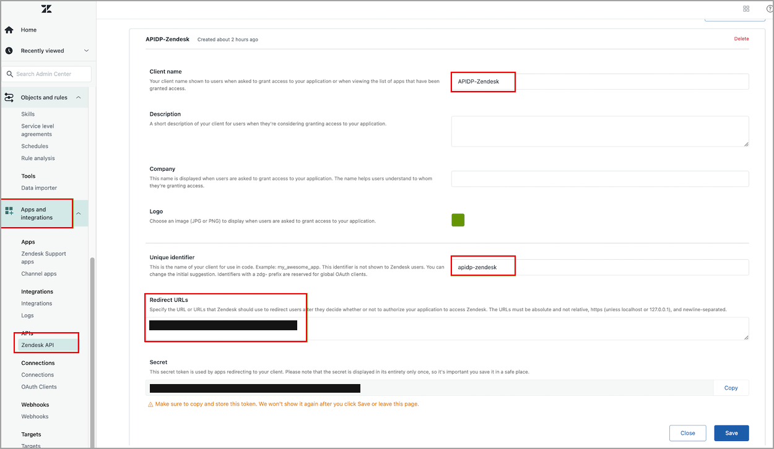Open the products grid icon
Screen dimensions: 774x449
[x=746, y=9]
